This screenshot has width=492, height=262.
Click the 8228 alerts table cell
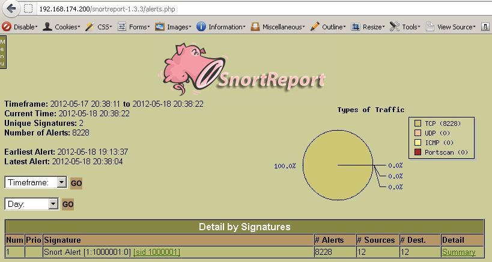tap(335, 252)
